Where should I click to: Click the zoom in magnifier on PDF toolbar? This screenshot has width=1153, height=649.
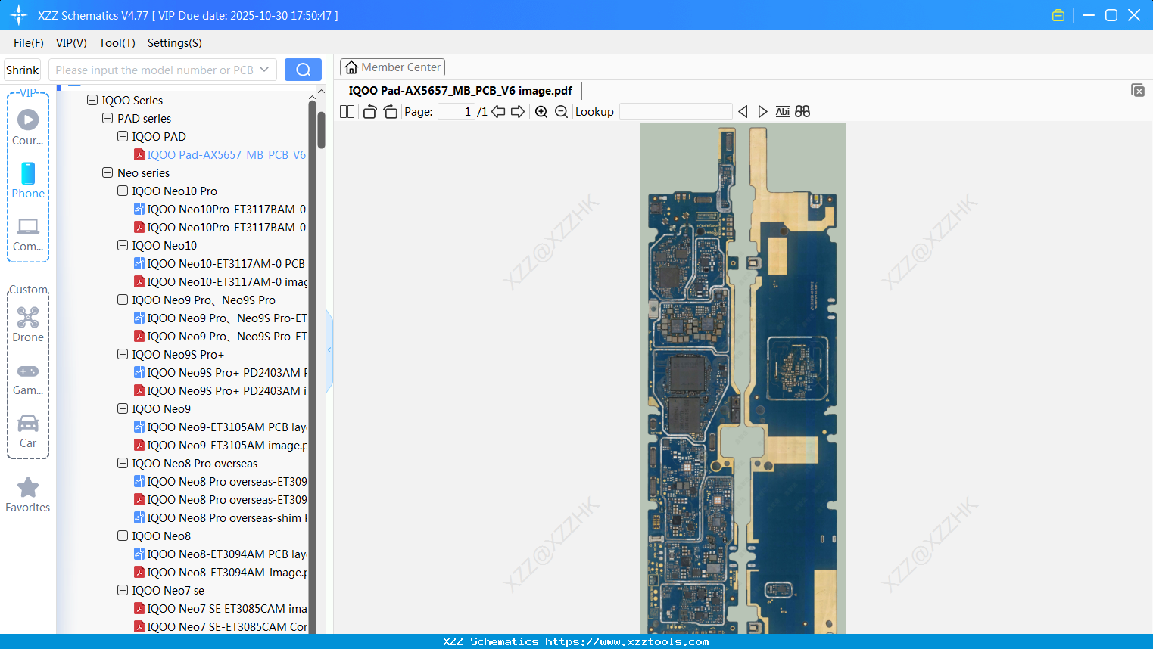[x=541, y=111]
